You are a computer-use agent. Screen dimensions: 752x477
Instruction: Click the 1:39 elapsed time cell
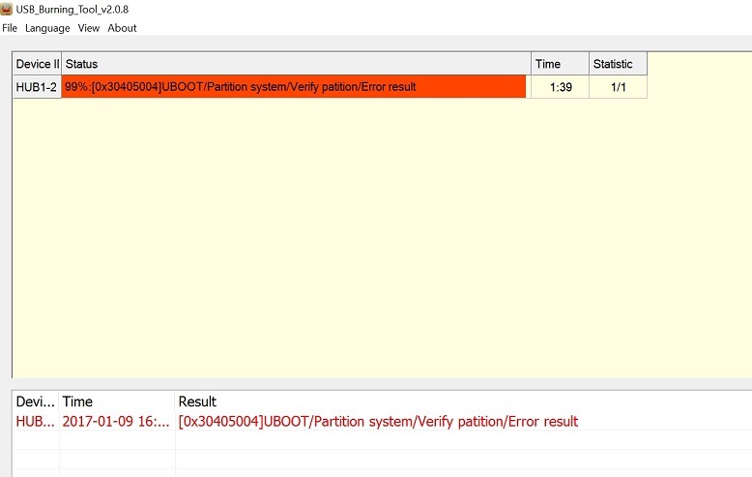(561, 87)
